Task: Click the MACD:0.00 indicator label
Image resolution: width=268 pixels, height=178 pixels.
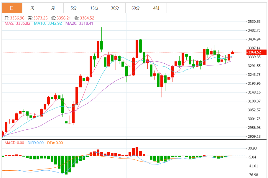Action: click(14, 143)
